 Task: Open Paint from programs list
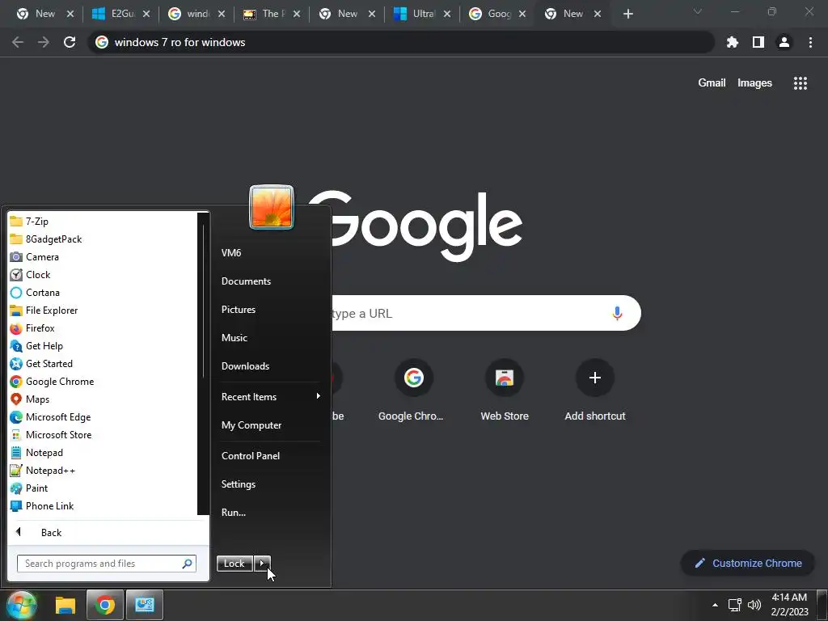tap(30, 488)
